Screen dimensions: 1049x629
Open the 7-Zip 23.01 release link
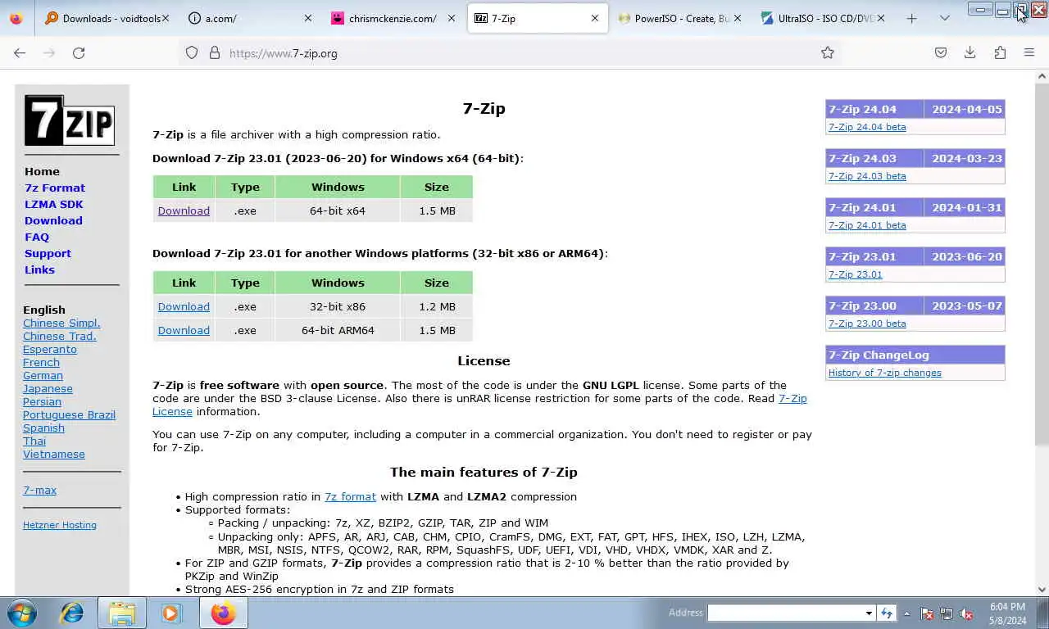tap(856, 274)
